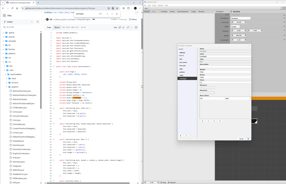Toggle the Handles checkbox in viewer

pyautogui.click(x=160, y=12)
